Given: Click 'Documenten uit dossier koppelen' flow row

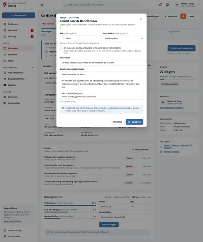Looking at the screenshot, I should (98, 175).
